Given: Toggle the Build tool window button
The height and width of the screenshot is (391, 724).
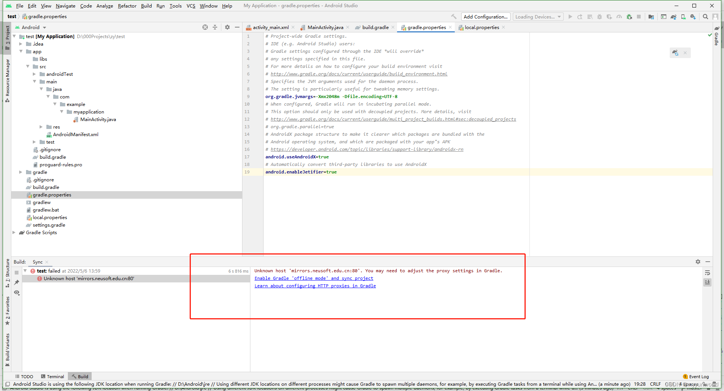Looking at the screenshot, I should click(80, 376).
